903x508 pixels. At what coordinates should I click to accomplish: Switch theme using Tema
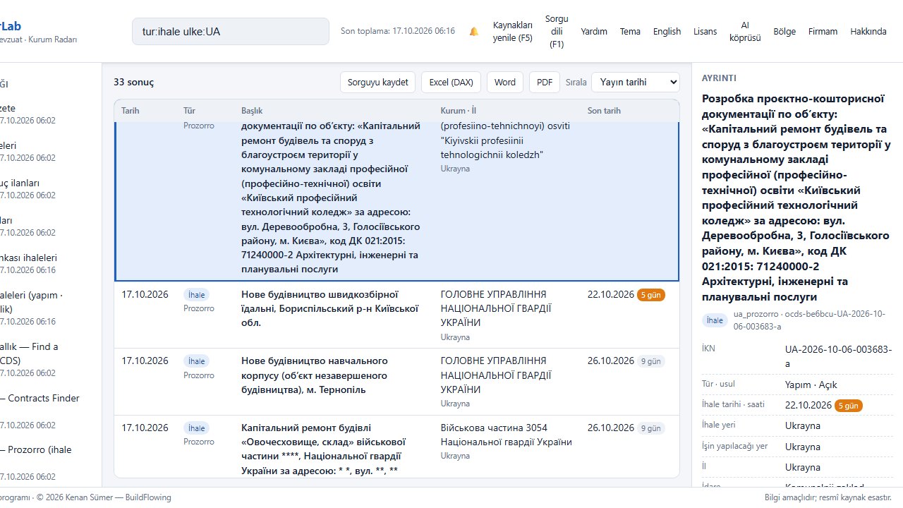(630, 32)
